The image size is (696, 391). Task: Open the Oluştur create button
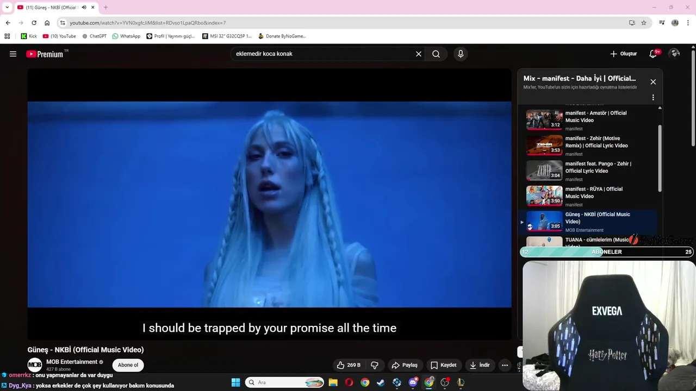point(623,54)
